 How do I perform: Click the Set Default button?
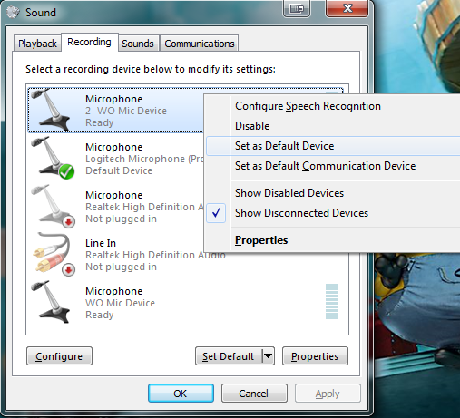(x=229, y=356)
